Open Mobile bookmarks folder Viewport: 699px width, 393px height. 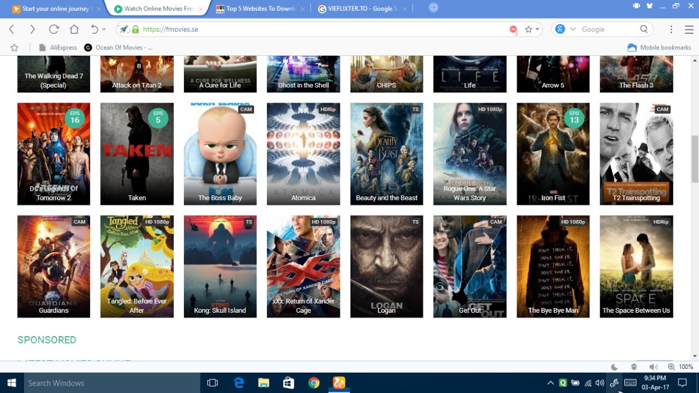[x=659, y=47]
